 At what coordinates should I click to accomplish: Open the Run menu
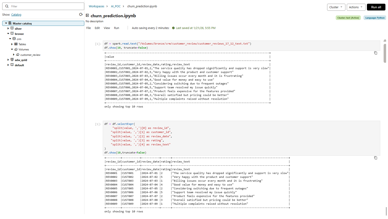(x=116, y=28)
